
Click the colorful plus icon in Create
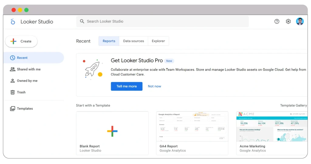[x=13, y=41]
